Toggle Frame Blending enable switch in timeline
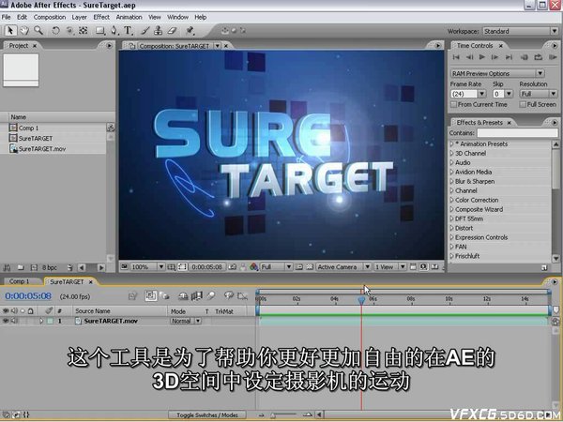Screen dimensions: 563x422 pyautogui.click(x=196, y=296)
